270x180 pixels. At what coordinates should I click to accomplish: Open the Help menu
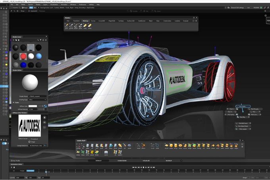(98, 5)
